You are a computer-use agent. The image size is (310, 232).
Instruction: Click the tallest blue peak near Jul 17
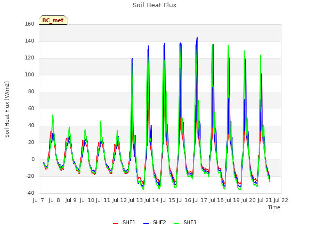coord(197,38)
